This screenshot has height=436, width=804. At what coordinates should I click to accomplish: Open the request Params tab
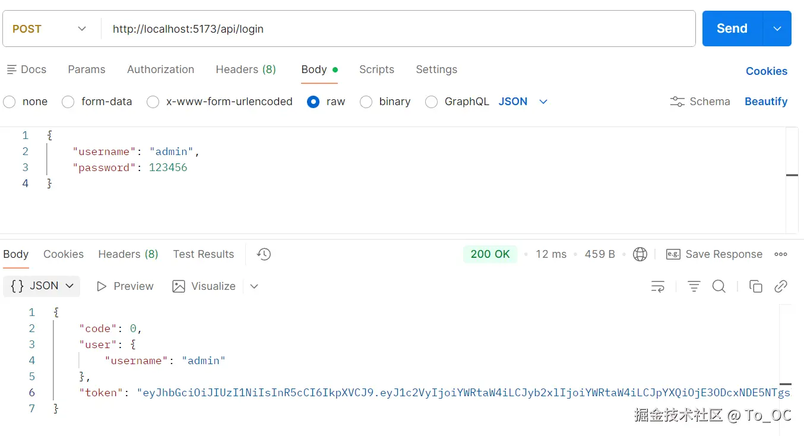tap(87, 69)
